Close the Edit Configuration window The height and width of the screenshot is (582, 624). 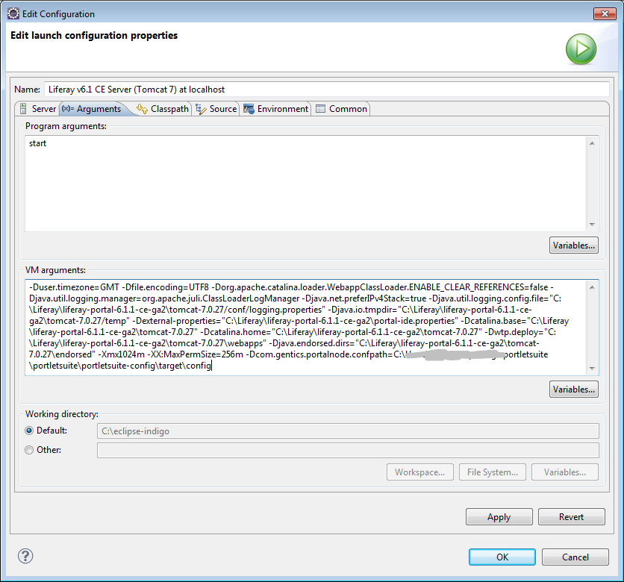(x=605, y=13)
